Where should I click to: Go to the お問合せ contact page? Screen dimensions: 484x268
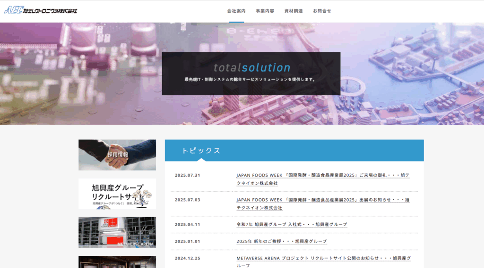322,11
